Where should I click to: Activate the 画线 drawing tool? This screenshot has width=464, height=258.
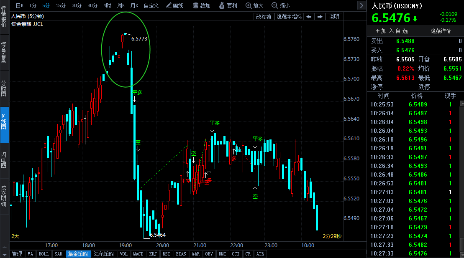point(174,5)
